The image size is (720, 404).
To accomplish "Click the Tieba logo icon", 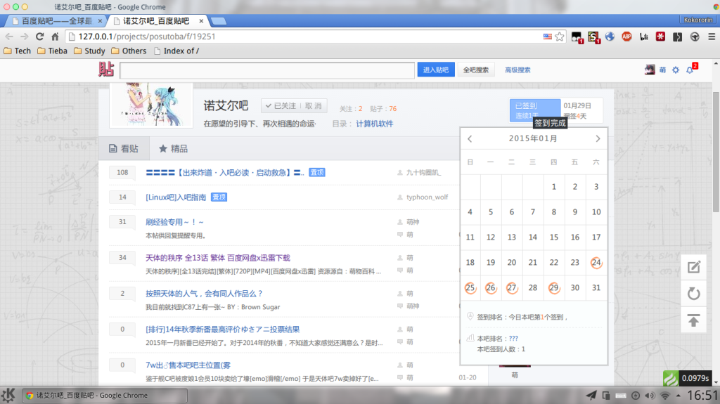I will (x=106, y=70).
